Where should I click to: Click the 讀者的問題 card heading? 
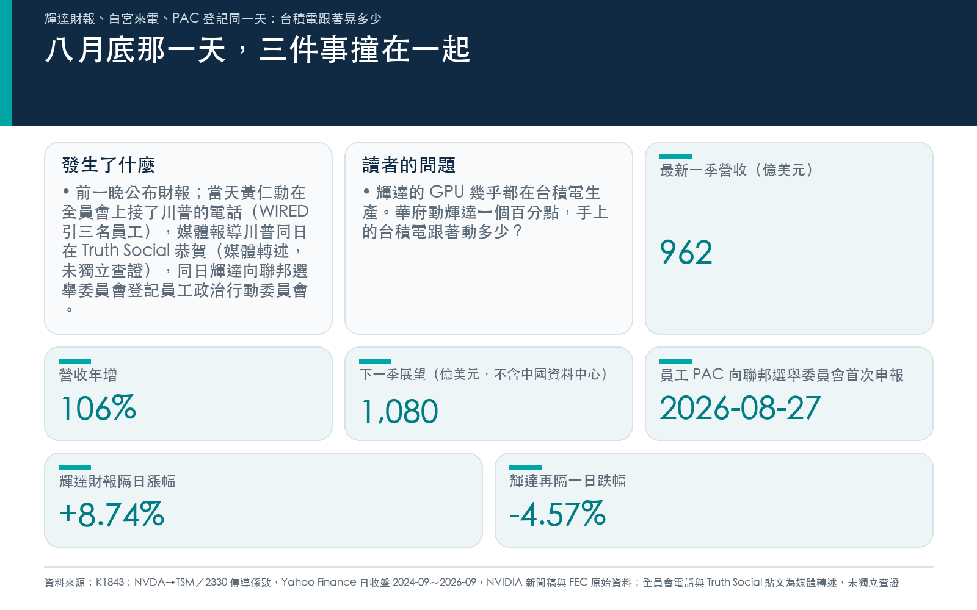(409, 165)
